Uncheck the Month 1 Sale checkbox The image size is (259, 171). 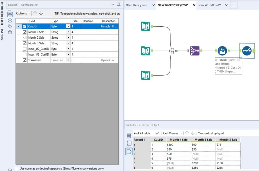click(x=25, y=32)
